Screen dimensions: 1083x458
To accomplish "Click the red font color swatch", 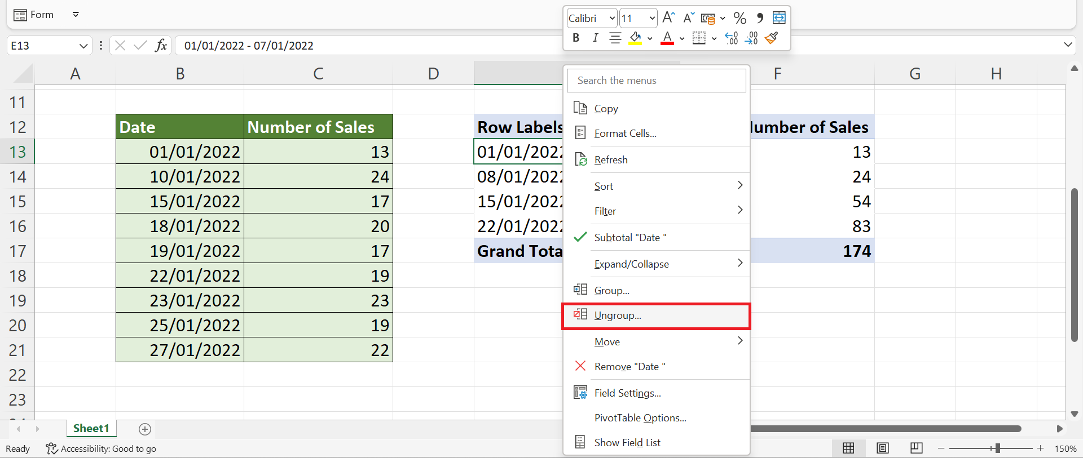I will (667, 38).
